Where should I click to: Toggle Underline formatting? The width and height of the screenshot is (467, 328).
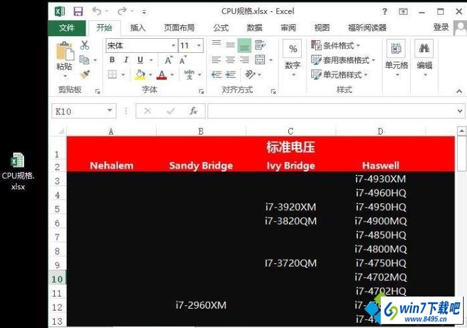141,60
